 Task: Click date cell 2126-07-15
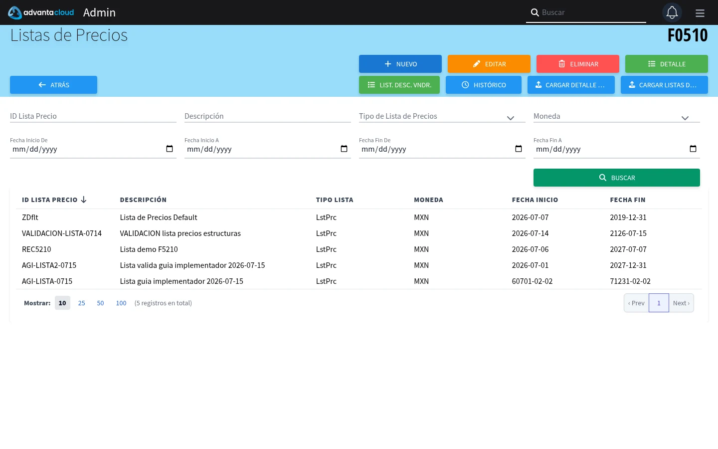tap(628, 233)
